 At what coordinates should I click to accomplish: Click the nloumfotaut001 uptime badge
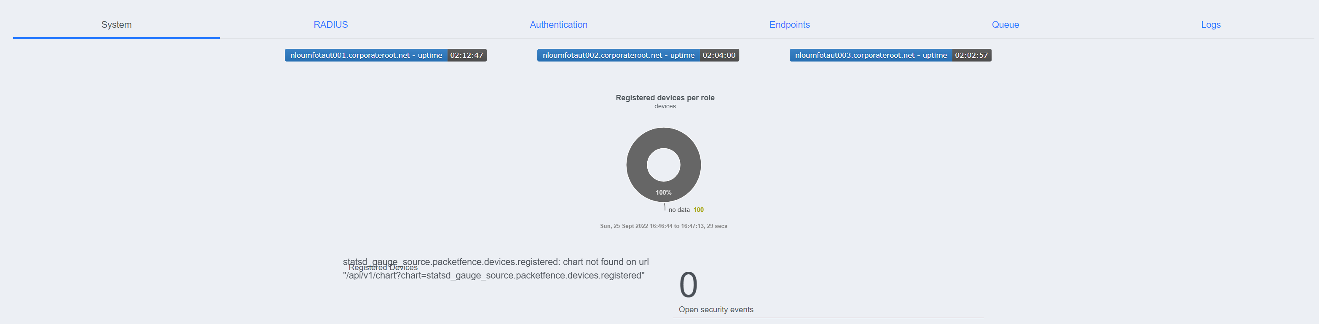366,55
